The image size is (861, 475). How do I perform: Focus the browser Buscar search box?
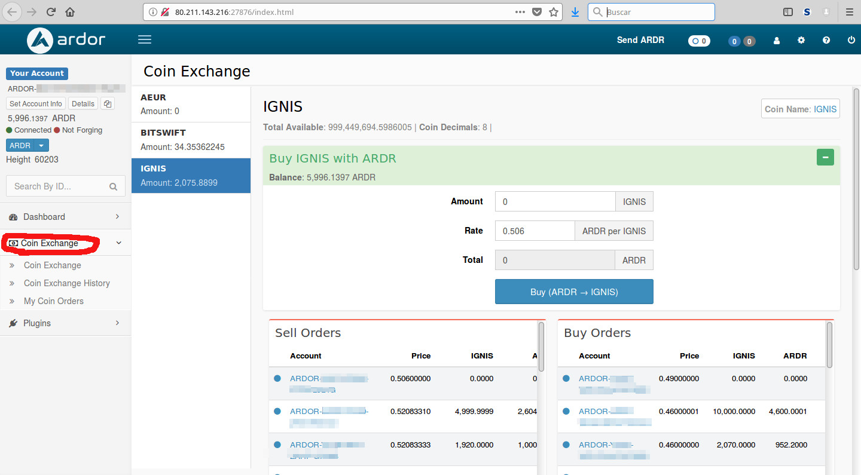651,12
